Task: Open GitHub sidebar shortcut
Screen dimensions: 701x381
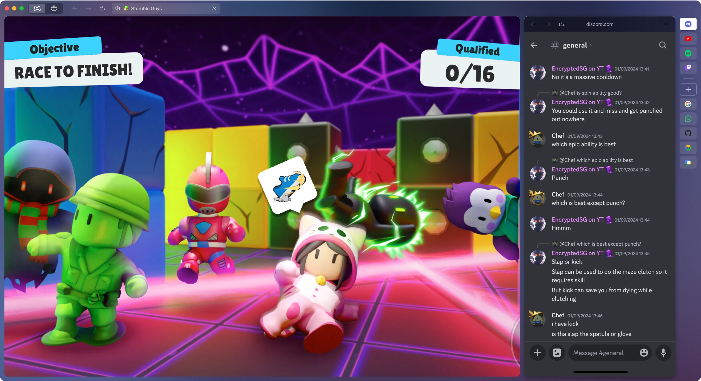Action: coord(688,133)
